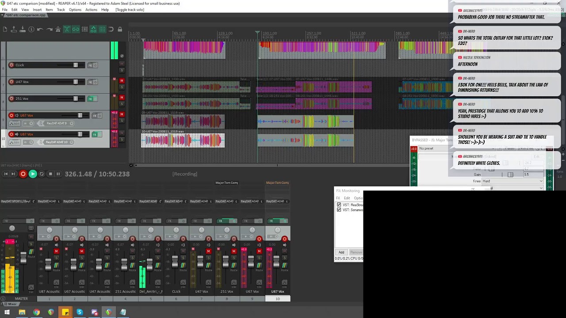
Task: Toggle envelope move with items icon
Action: 93,30
